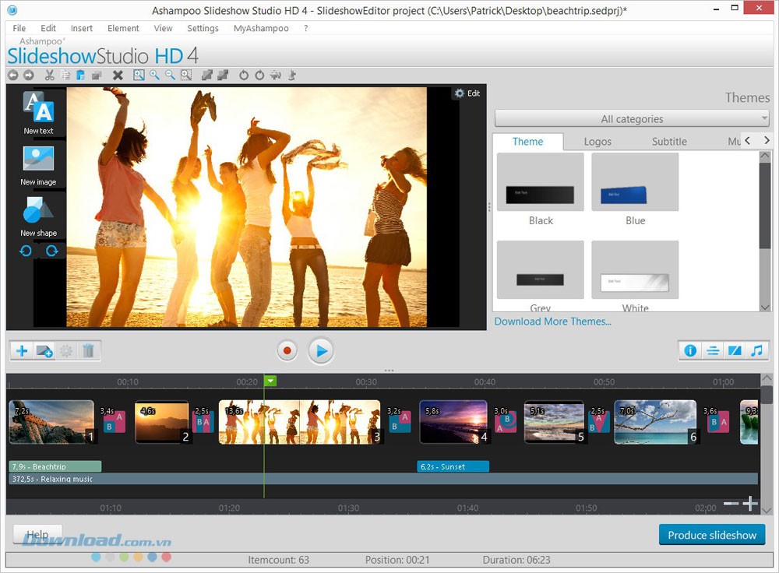Select the Blue theme thumbnail
Viewport: 779px width, 573px height.
635,182
